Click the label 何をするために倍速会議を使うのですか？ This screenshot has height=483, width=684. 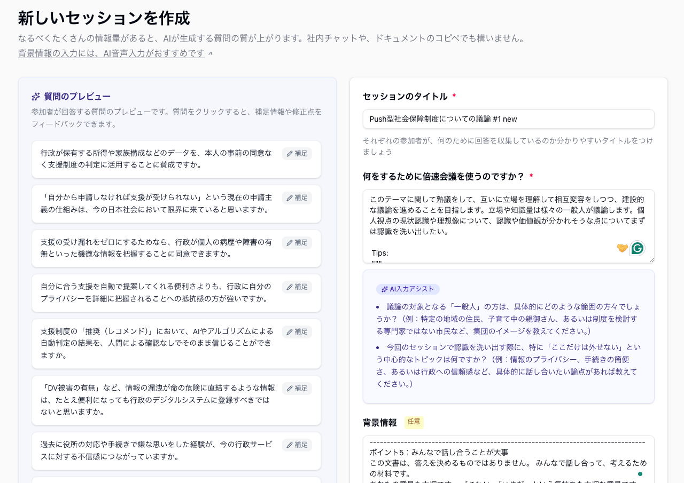(x=444, y=177)
